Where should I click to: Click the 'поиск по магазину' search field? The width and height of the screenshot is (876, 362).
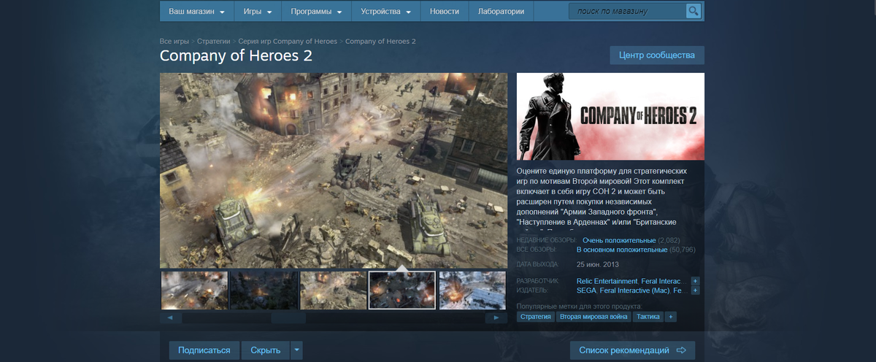629,12
